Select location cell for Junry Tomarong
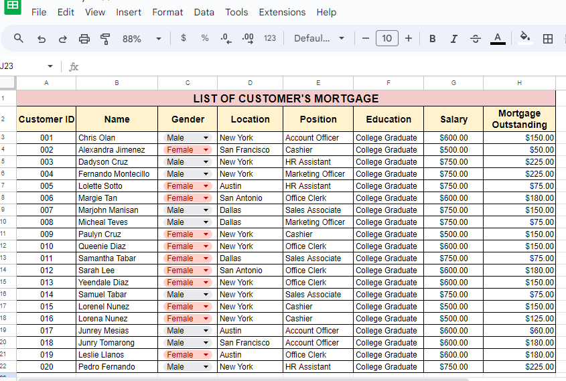Viewport: 566px width, 381px height. [x=250, y=343]
